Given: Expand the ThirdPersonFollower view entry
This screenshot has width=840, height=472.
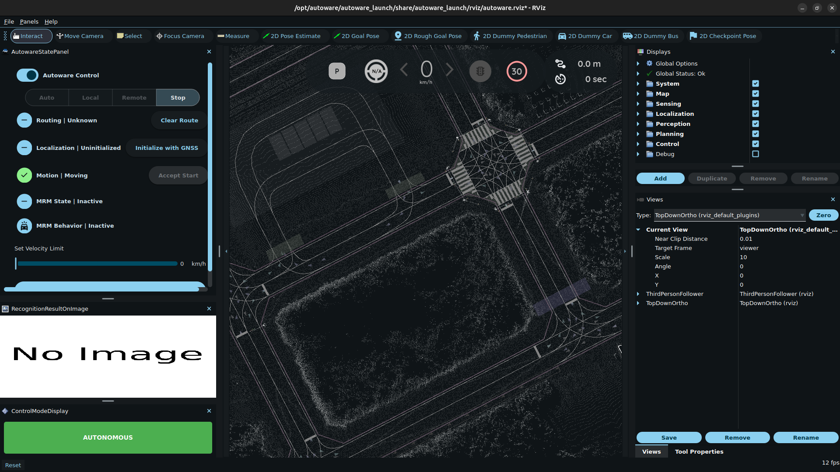Looking at the screenshot, I should [638, 294].
